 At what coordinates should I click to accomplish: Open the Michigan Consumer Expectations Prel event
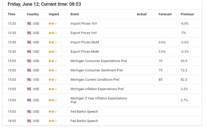98,61
